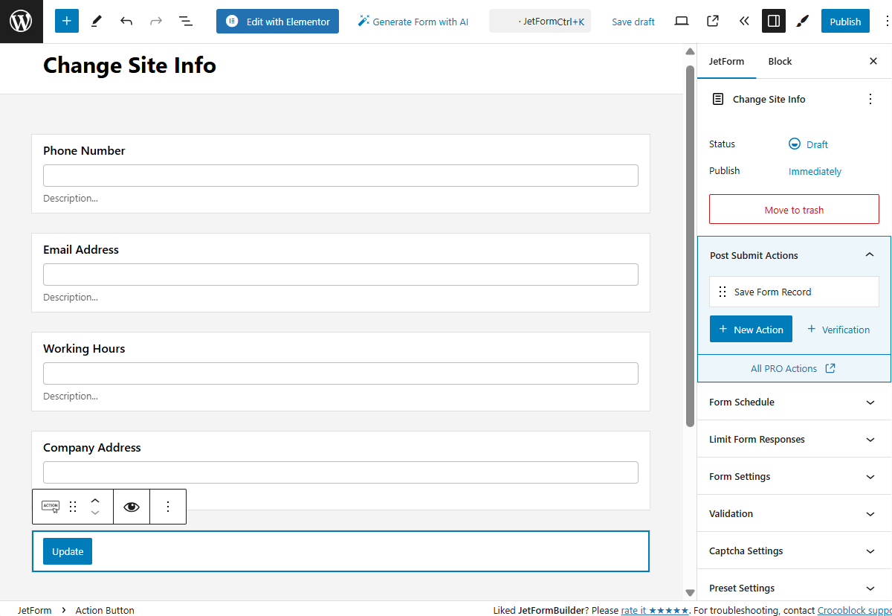Select the Action Button block icon
892x616 pixels.
tap(51, 507)
